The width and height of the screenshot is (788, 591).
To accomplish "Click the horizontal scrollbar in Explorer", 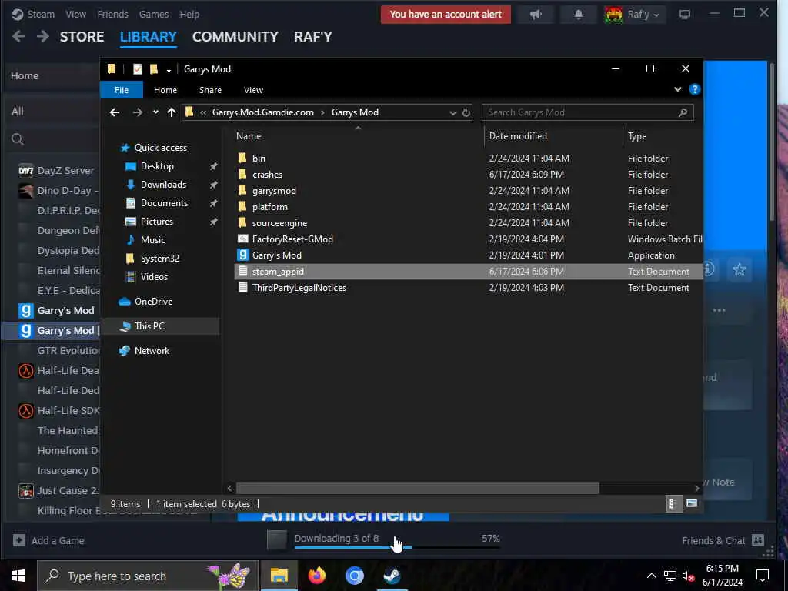I will 418,489.
